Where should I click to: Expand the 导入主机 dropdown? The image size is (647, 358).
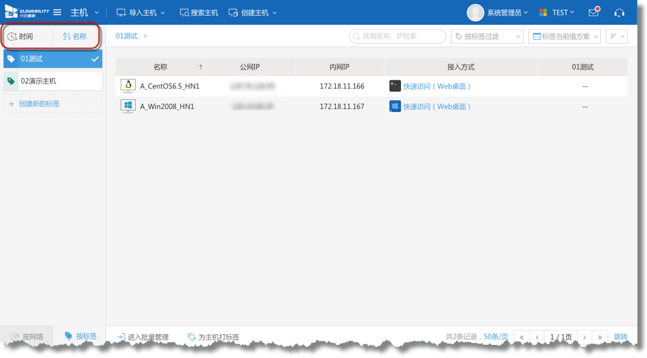pos(141,13)
